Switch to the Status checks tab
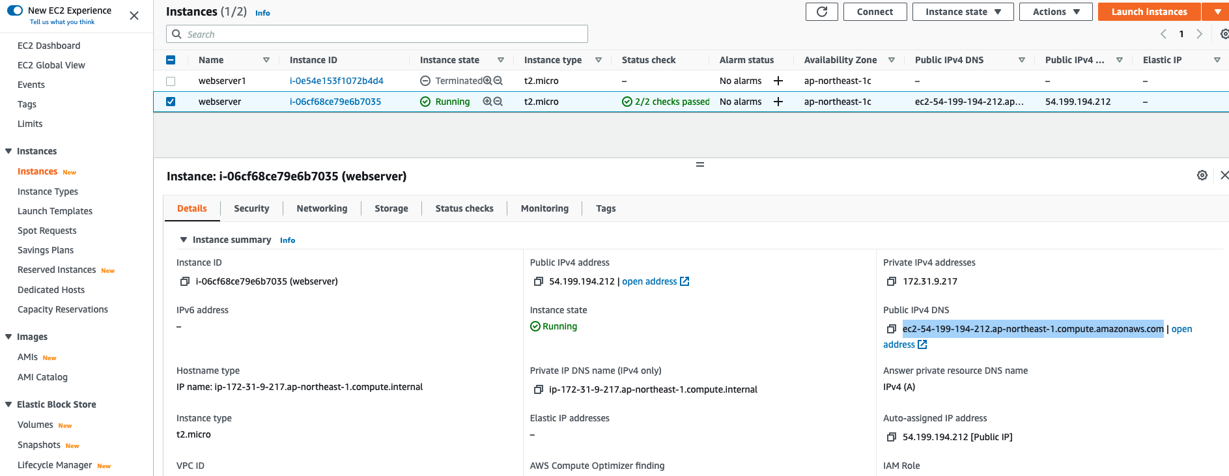 click(x=464, y=208)
